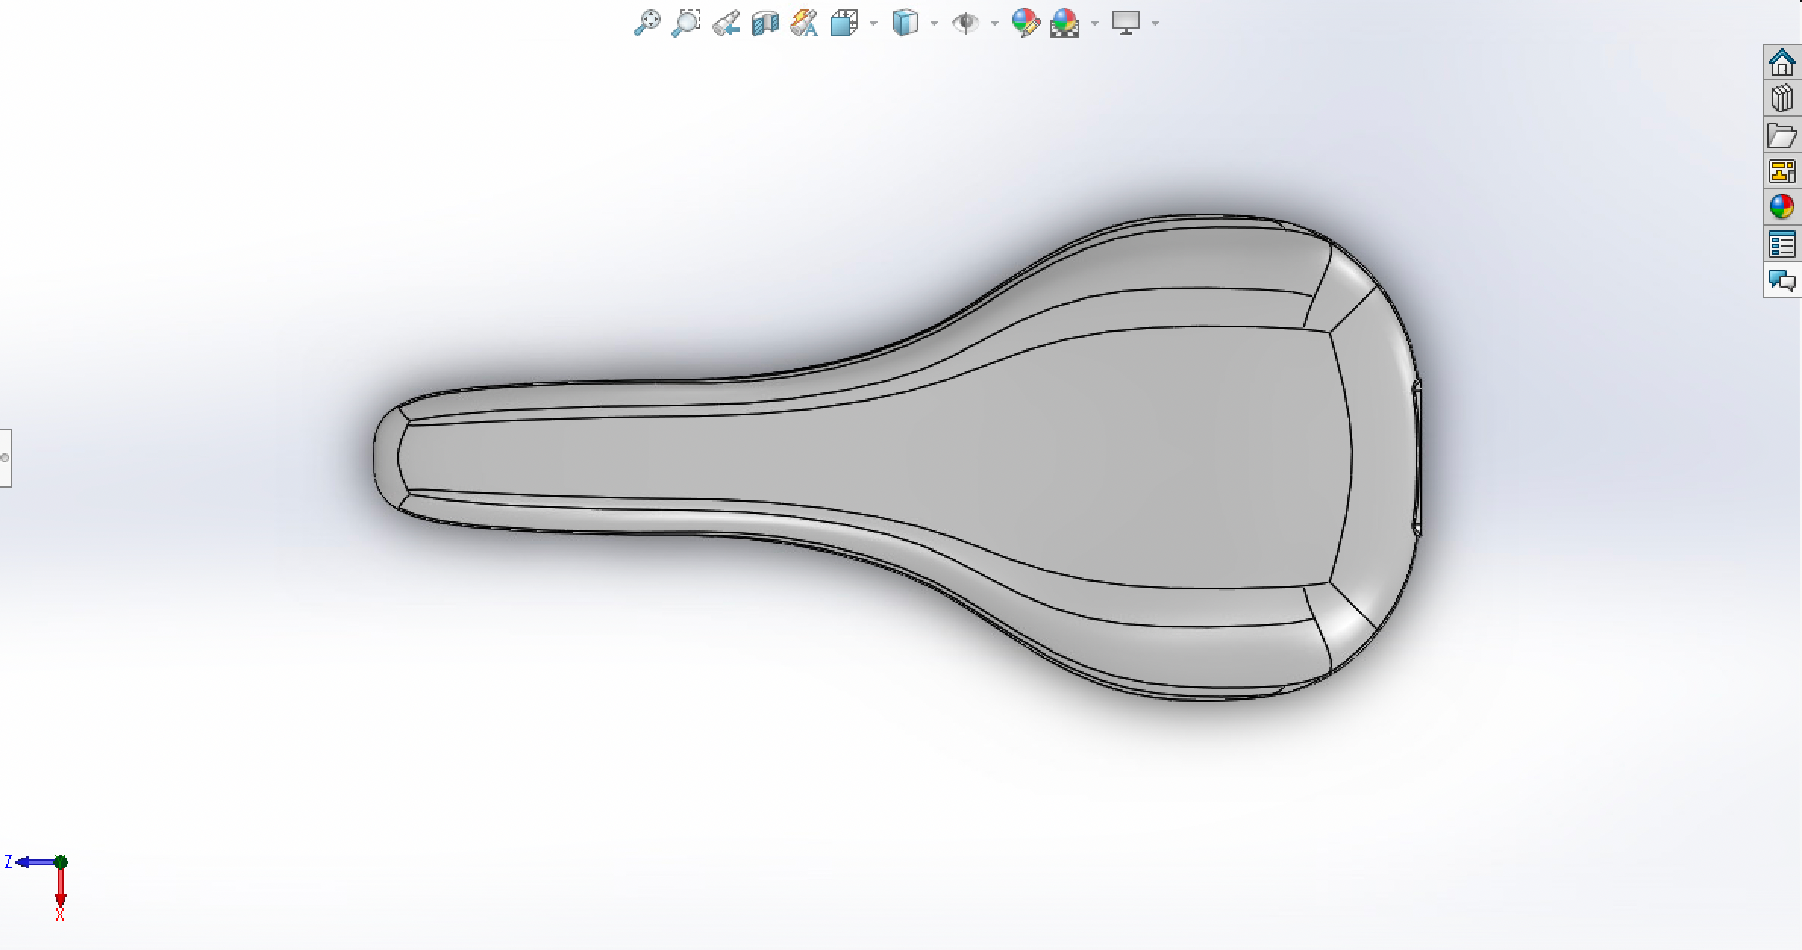This screenshot has height=950, width=1802.
Task: Click the Display Style cube icon
Action: click(x=905, y=23)
